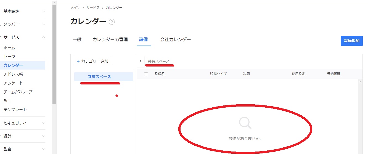The width and height of the screenshot is (368, 154).
Task: Click the equipment table scroll-up arrow
Action: [360, 82]
